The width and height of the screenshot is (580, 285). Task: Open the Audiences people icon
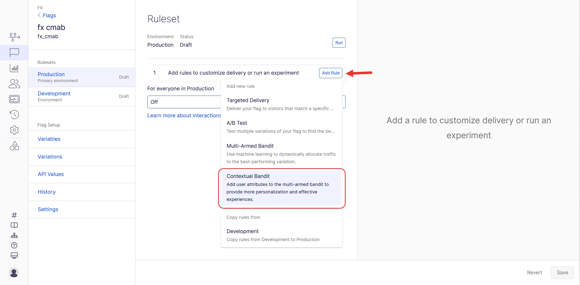point(14,84)
